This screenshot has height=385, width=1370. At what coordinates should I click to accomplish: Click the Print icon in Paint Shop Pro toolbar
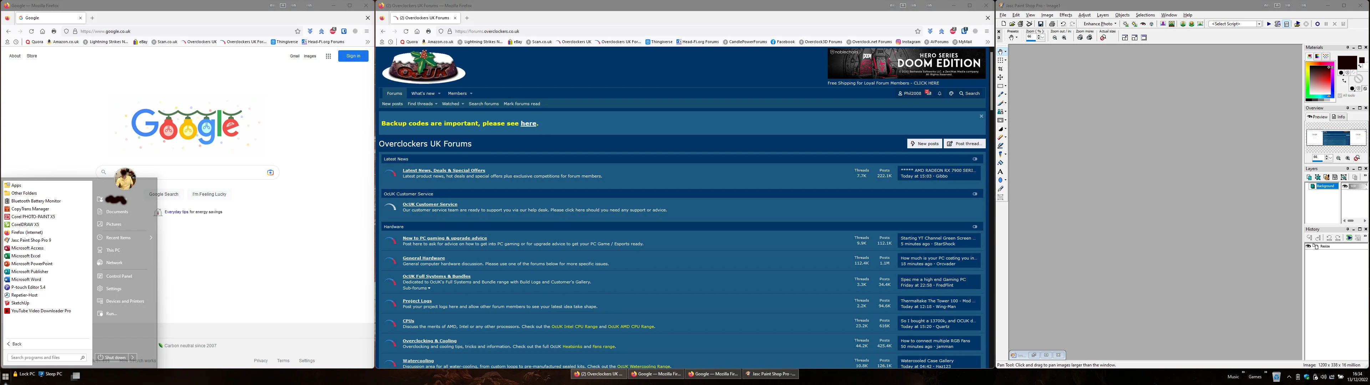click(x=1052, y=24)
